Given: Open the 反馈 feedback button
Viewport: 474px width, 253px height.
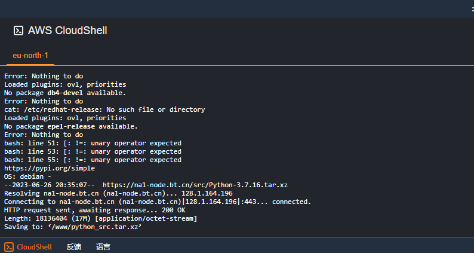Looking at the screenshot, I should click(x=74, y=247).
